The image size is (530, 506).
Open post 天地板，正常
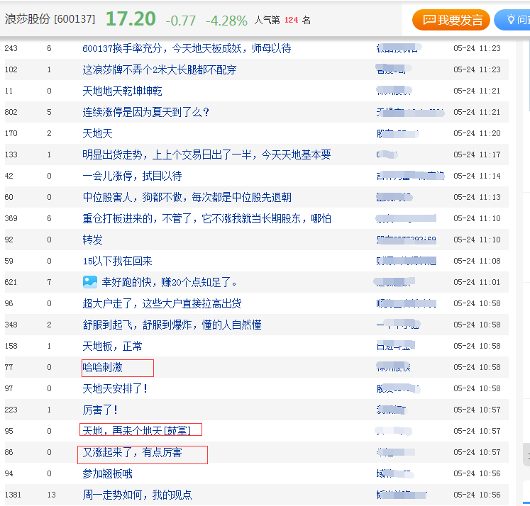tap(112, 347)
